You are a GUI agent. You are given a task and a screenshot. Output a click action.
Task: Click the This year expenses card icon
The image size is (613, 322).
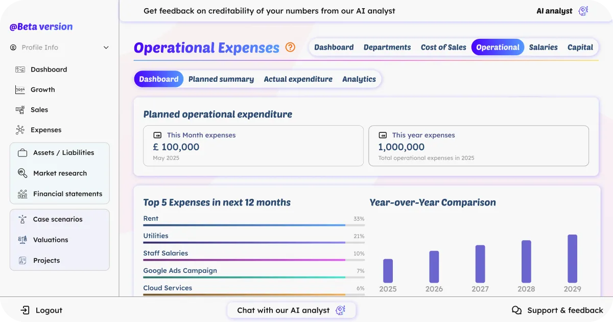click(383, 135)
